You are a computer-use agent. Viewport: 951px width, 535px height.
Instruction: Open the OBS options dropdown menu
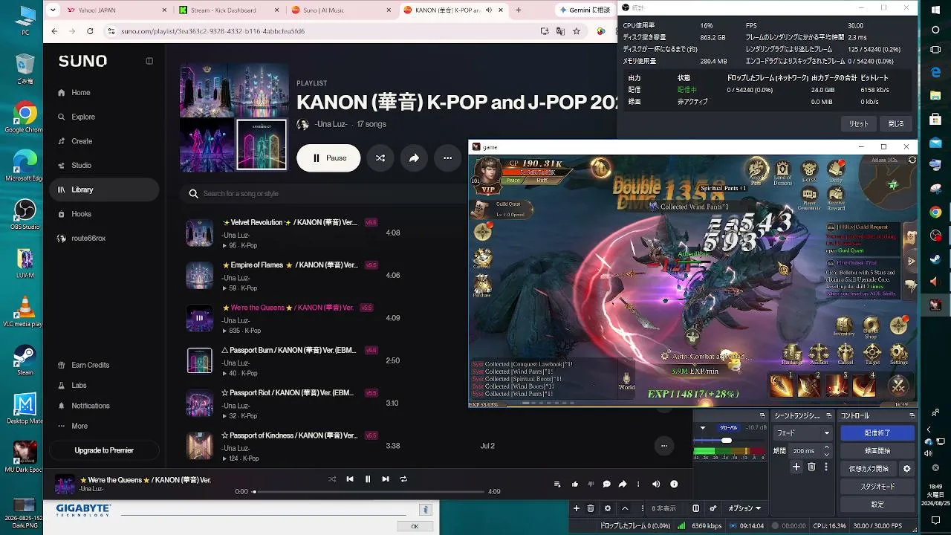point(744,508)
